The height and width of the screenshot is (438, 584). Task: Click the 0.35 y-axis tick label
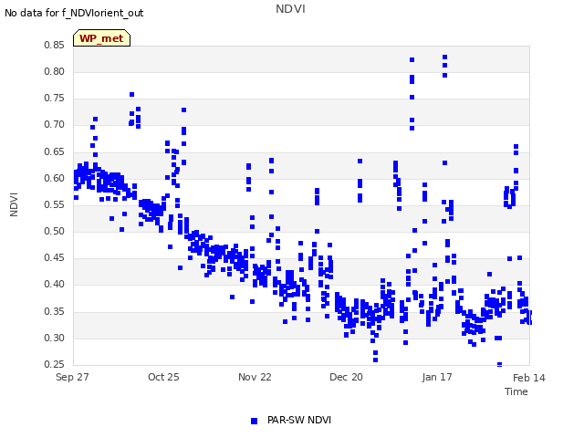coord(54,311)
